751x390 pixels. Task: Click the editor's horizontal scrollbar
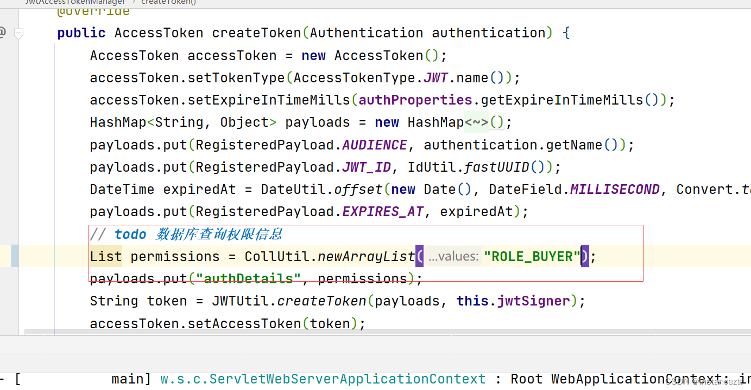388,331
